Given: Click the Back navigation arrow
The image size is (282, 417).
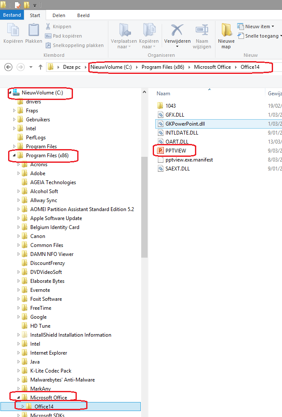Looking at the screenshot, I should pos(9,67).
